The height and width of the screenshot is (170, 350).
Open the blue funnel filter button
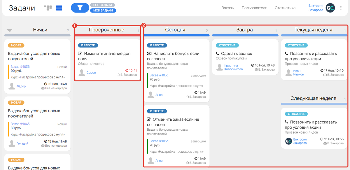pos(80,8)
